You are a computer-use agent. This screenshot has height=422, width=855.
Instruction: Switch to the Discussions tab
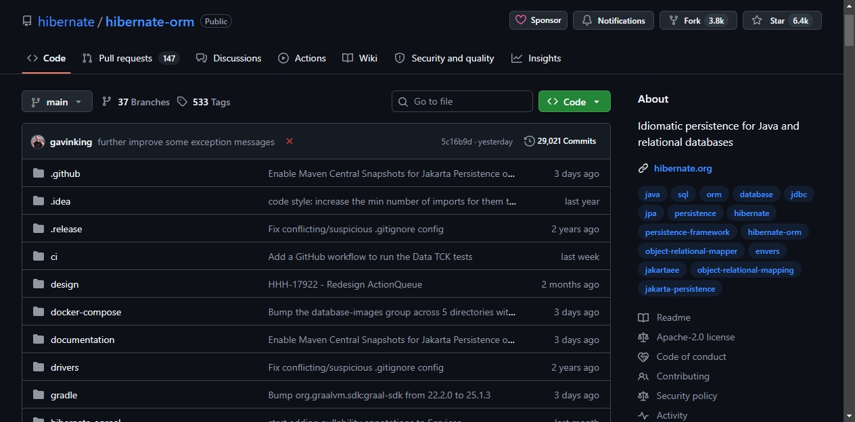click(229, 58)
